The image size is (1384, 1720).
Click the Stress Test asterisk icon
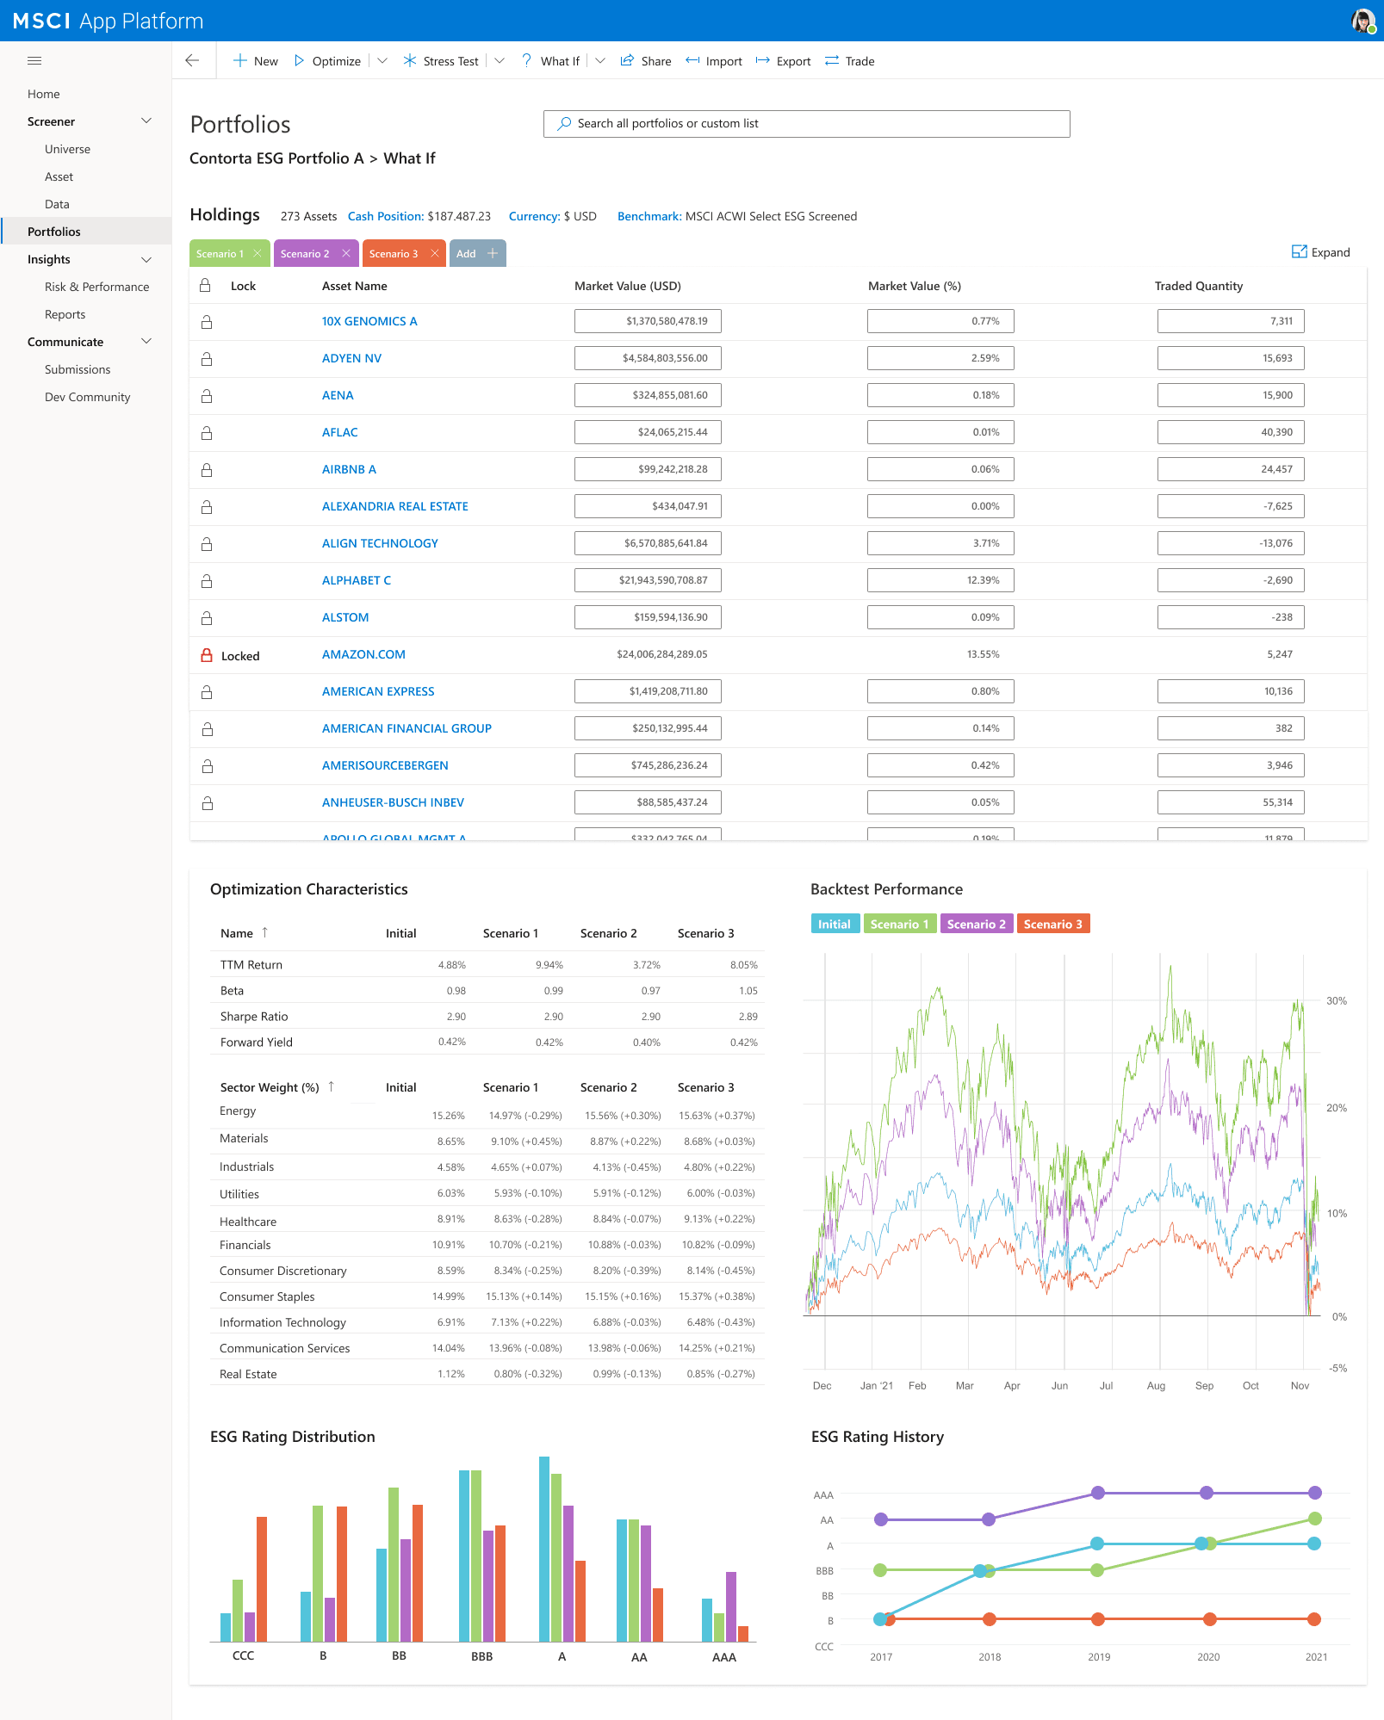(x=410, y=60)
